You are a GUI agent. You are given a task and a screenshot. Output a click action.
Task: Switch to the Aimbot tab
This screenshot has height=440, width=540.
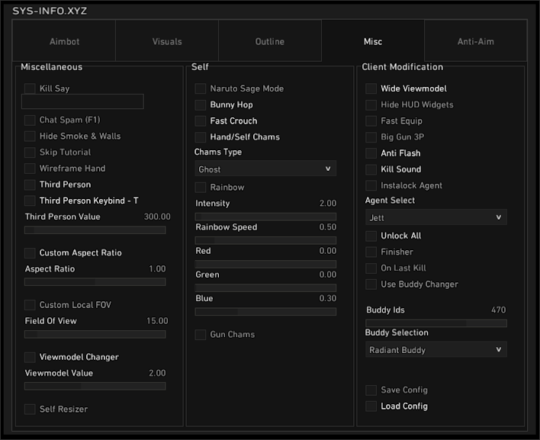64,41
